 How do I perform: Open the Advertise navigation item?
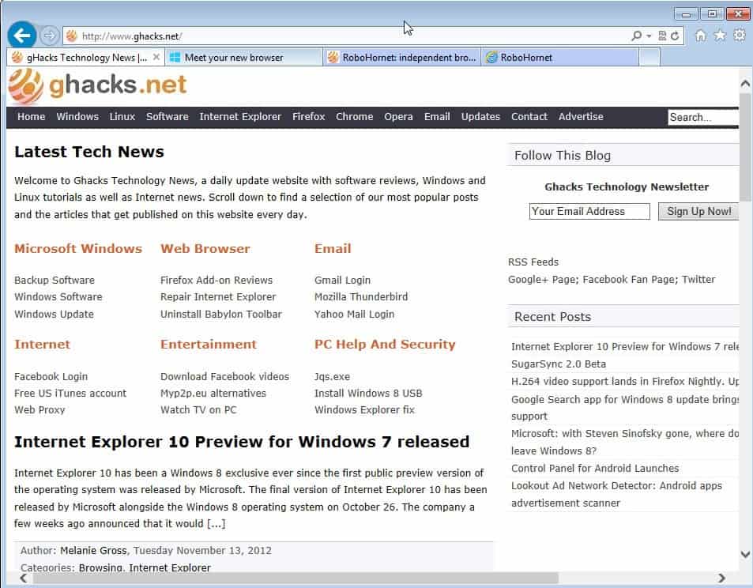pyautogui.click(x=581, y=117)
